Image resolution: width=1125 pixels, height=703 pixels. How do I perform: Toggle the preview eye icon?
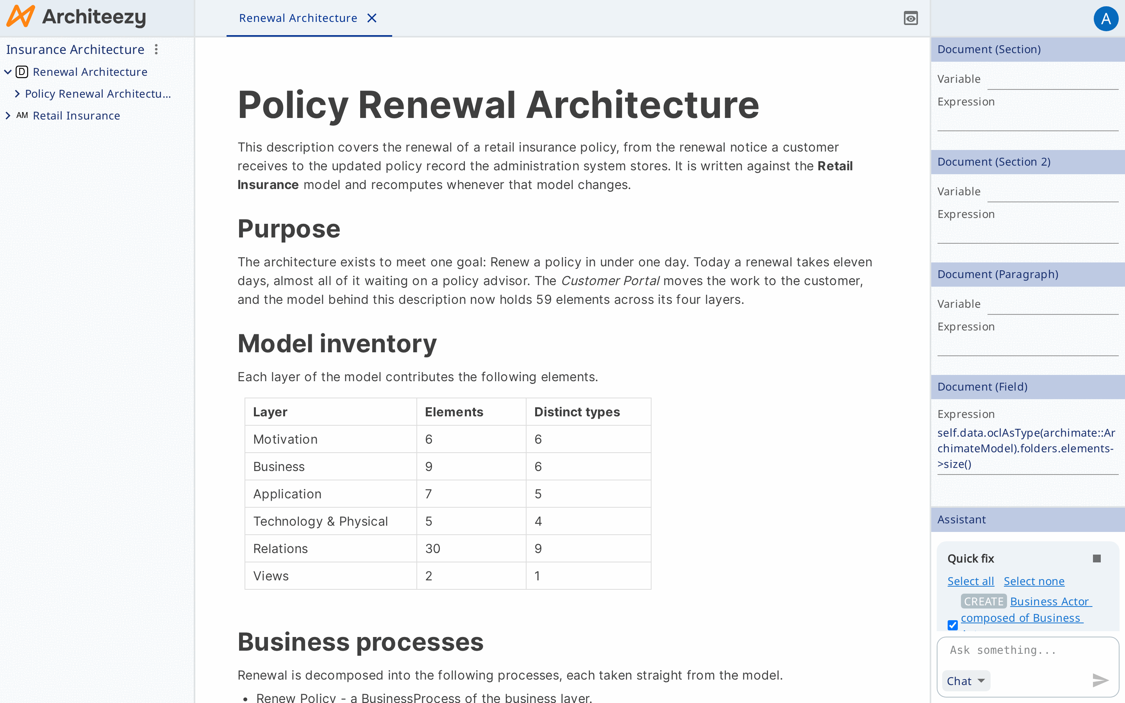910,18
